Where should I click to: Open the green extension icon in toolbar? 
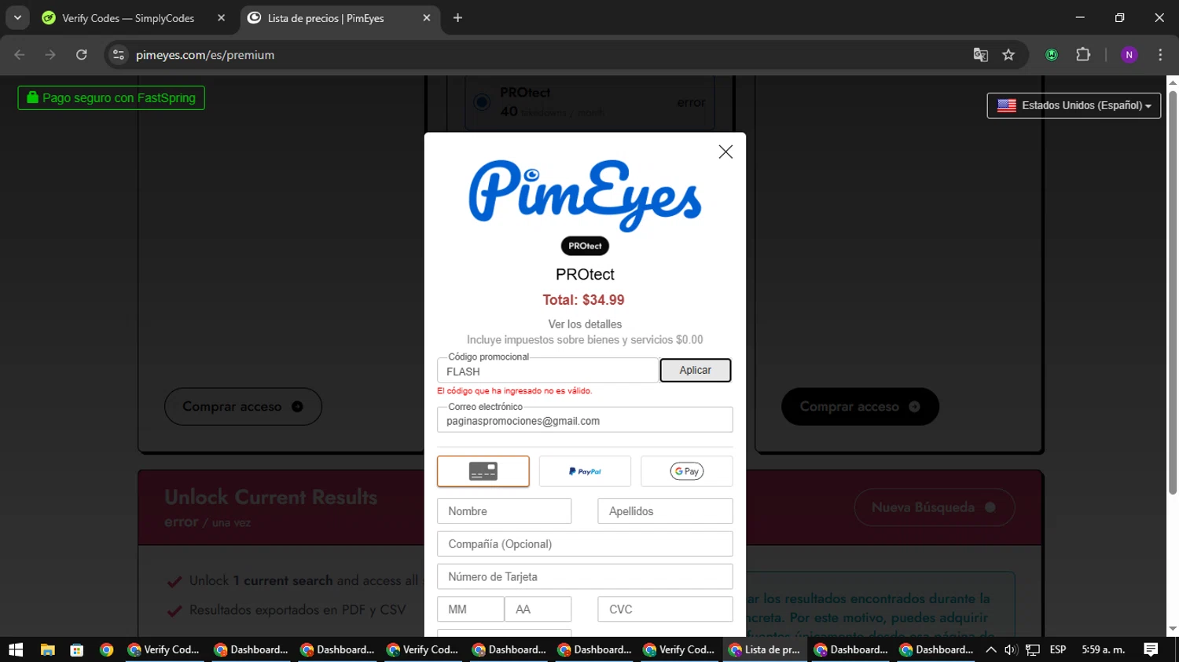pyautogui.click(x=1052, y=55)
